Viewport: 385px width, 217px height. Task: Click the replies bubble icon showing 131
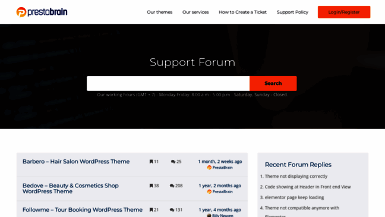(x=172, y=210)
